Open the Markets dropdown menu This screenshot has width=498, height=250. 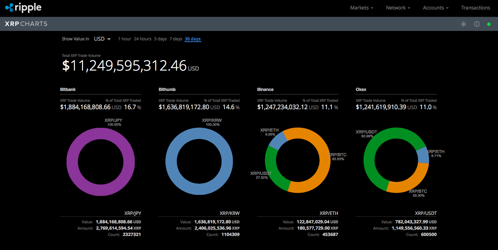(x=361, y=8)
